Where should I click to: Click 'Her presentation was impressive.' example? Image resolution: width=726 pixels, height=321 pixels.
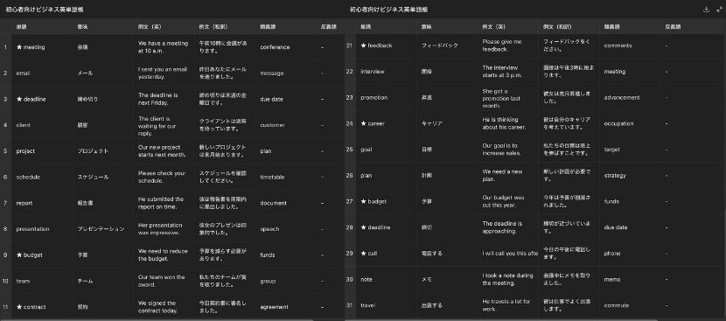click(160, 229)
